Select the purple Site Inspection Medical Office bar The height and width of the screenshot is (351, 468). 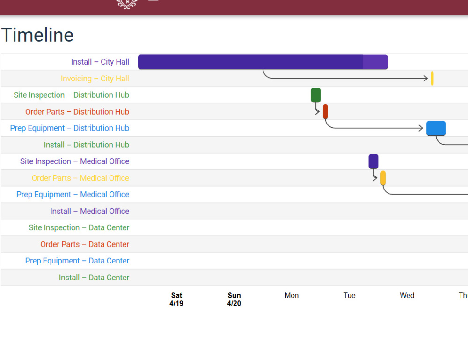pyautogui.click(x=373, y=161)
